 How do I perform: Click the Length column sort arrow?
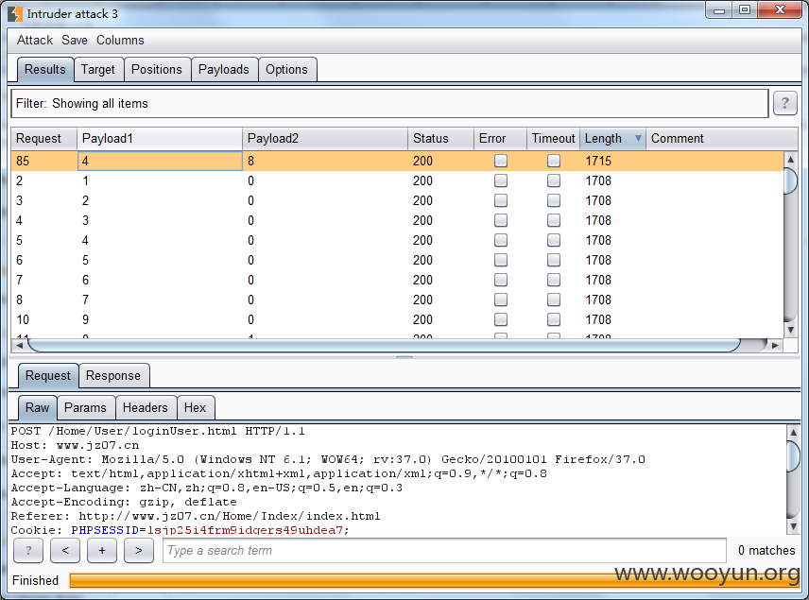[638, 138]
